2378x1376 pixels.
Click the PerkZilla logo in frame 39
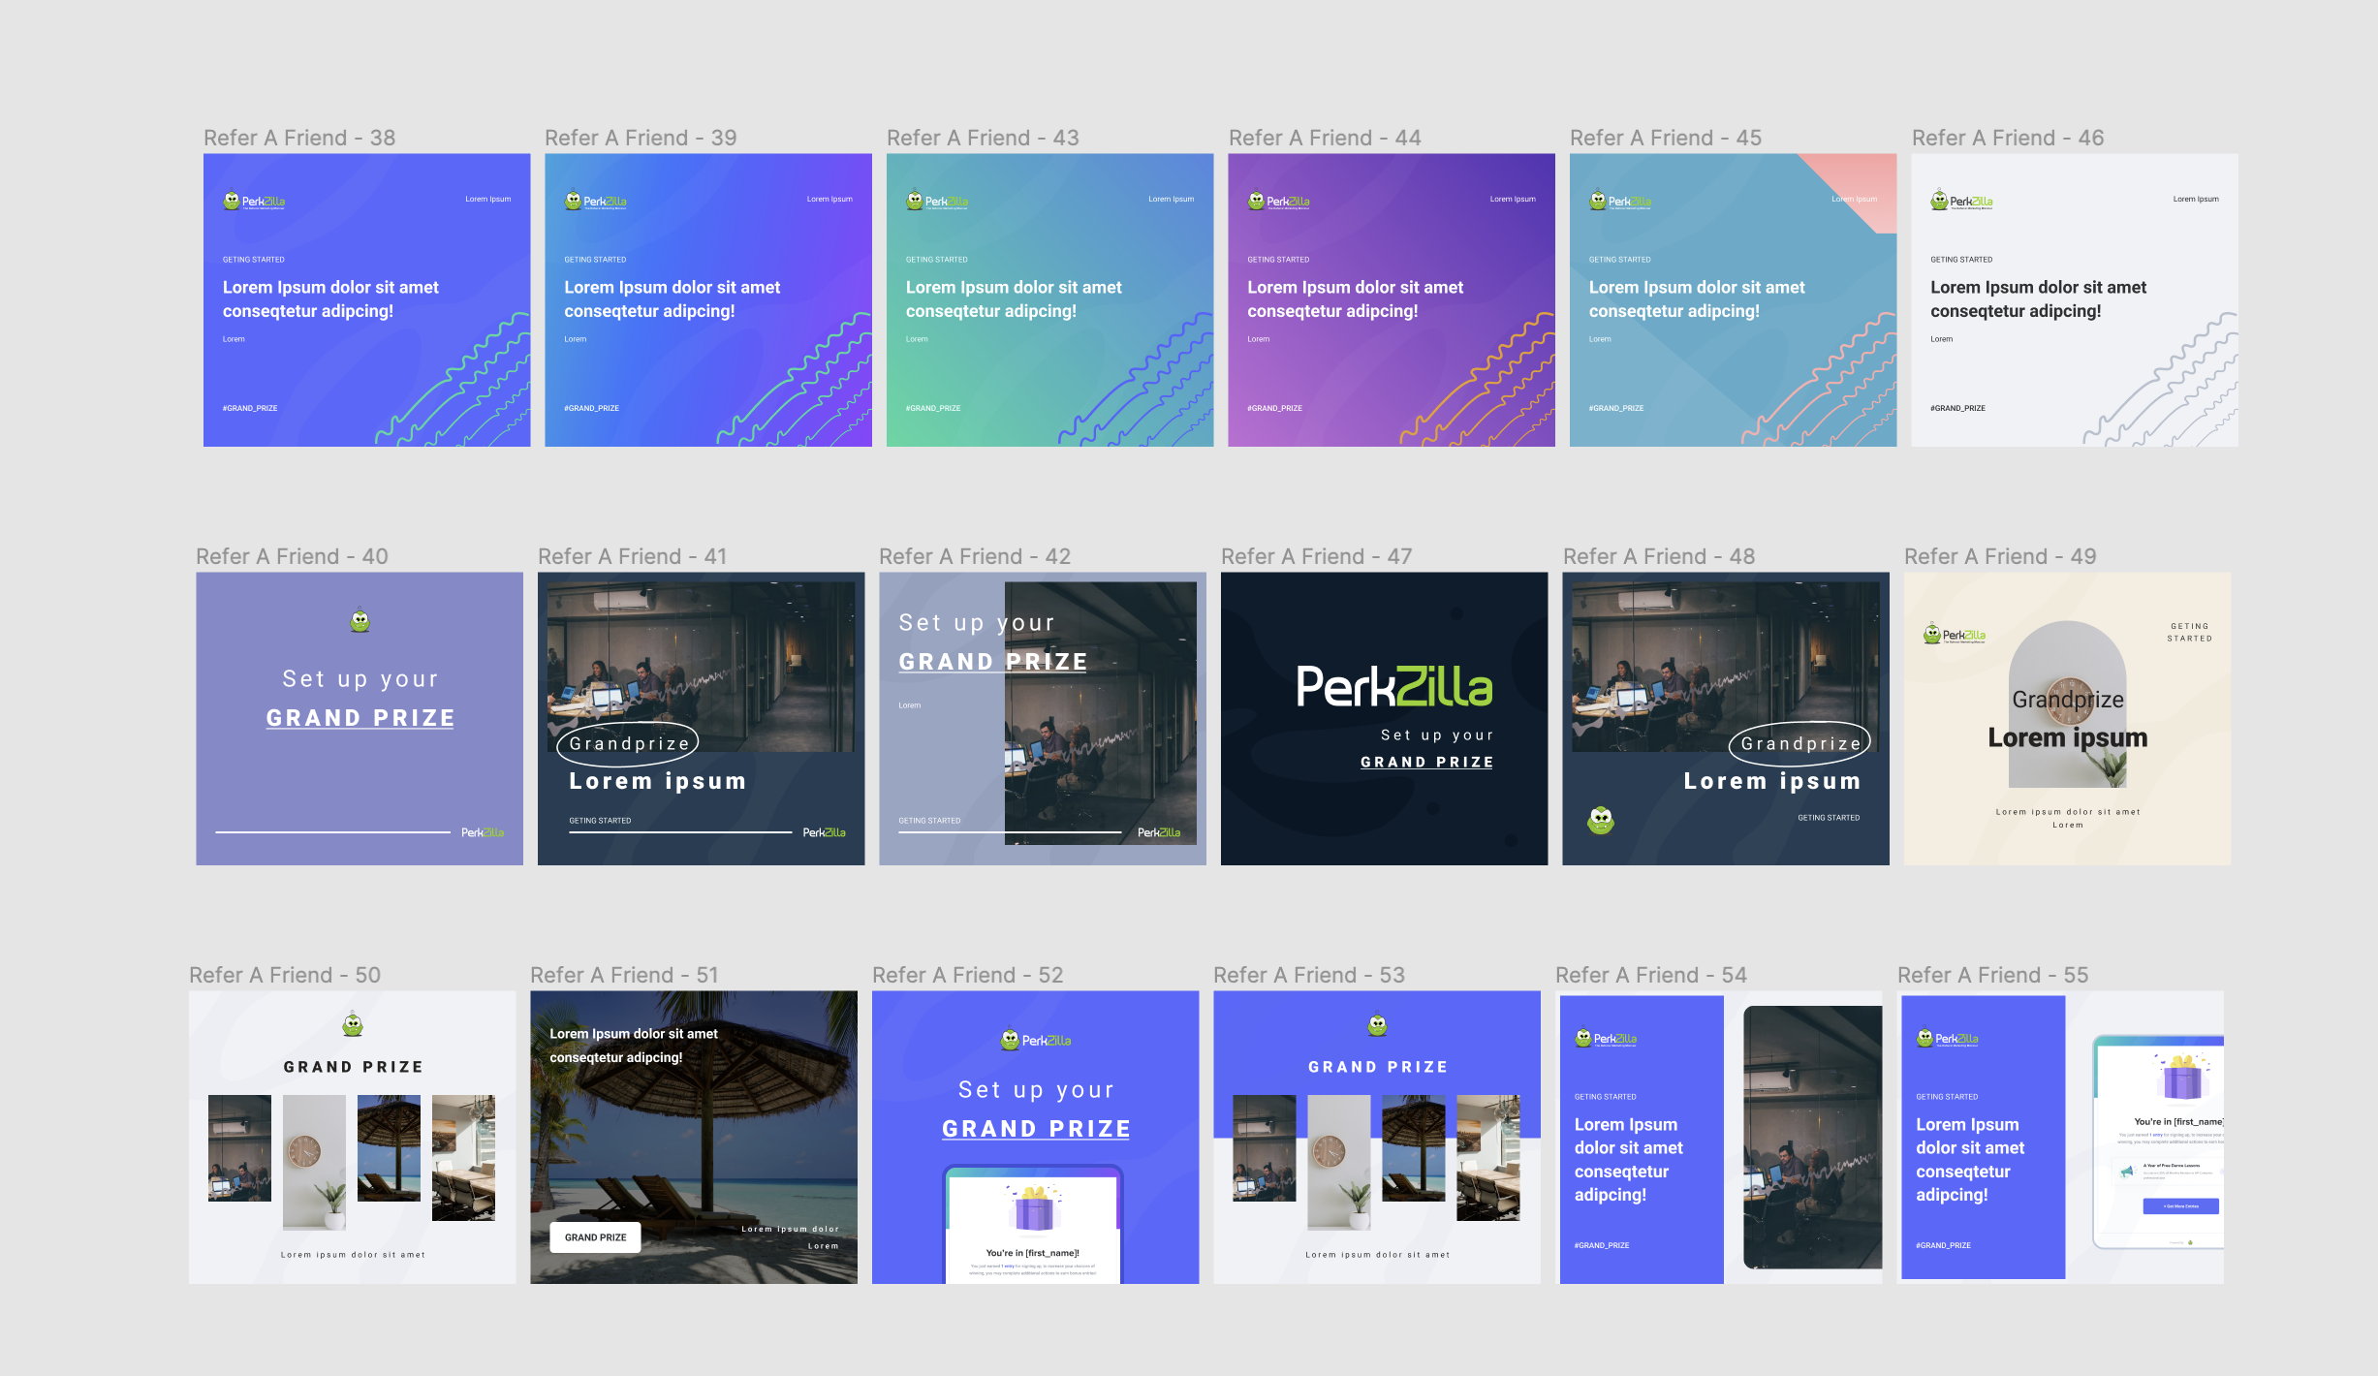coord(596,201)
